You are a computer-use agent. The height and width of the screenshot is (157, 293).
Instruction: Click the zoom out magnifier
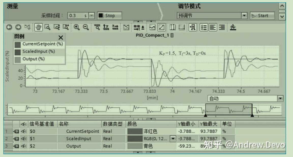point(86,27)
